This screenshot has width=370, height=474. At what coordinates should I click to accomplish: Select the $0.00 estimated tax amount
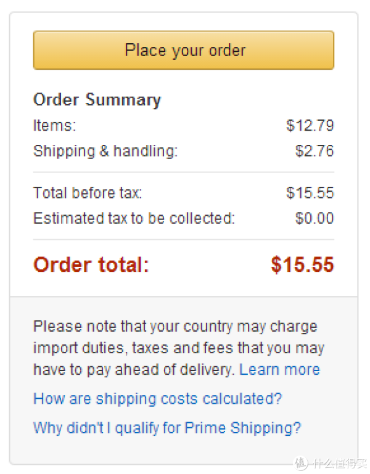(x=314, y=218)
